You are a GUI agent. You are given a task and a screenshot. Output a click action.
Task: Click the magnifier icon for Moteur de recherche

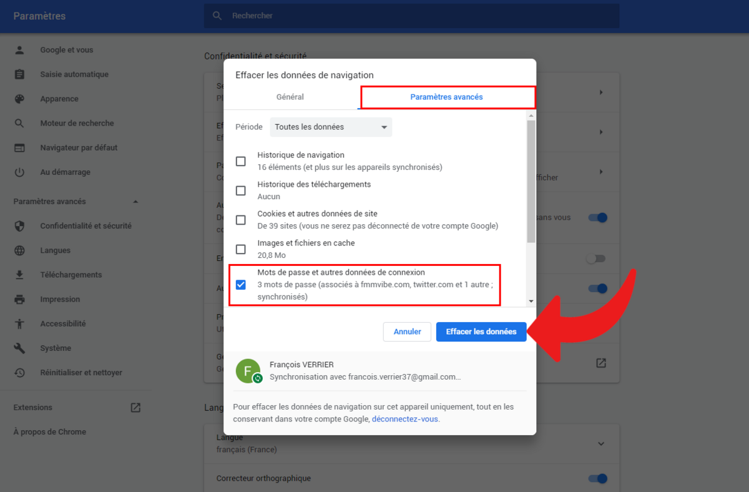(x=20, y=123)
